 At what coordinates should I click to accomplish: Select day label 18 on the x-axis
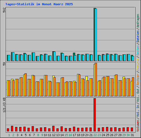[x=78, y=135]
